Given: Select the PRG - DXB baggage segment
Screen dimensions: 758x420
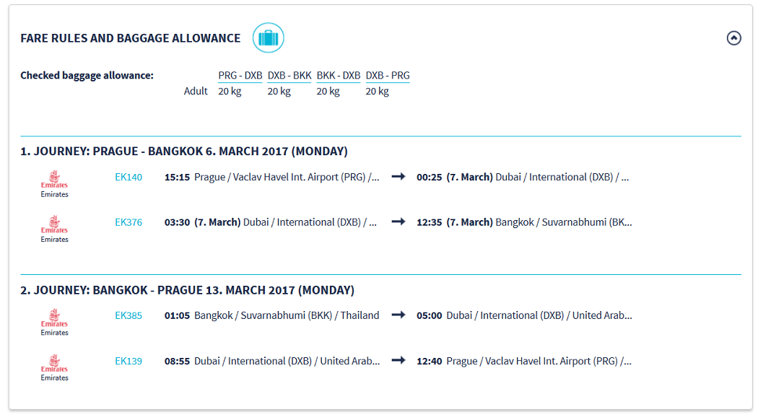Looking at the screenshot, I should [240, 76].
